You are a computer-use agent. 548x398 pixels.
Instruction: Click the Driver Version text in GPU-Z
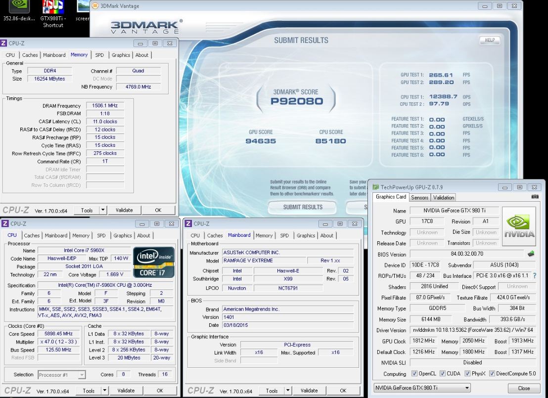473,330
